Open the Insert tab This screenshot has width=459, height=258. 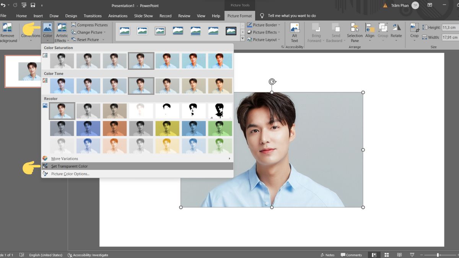tap(38, 16)
